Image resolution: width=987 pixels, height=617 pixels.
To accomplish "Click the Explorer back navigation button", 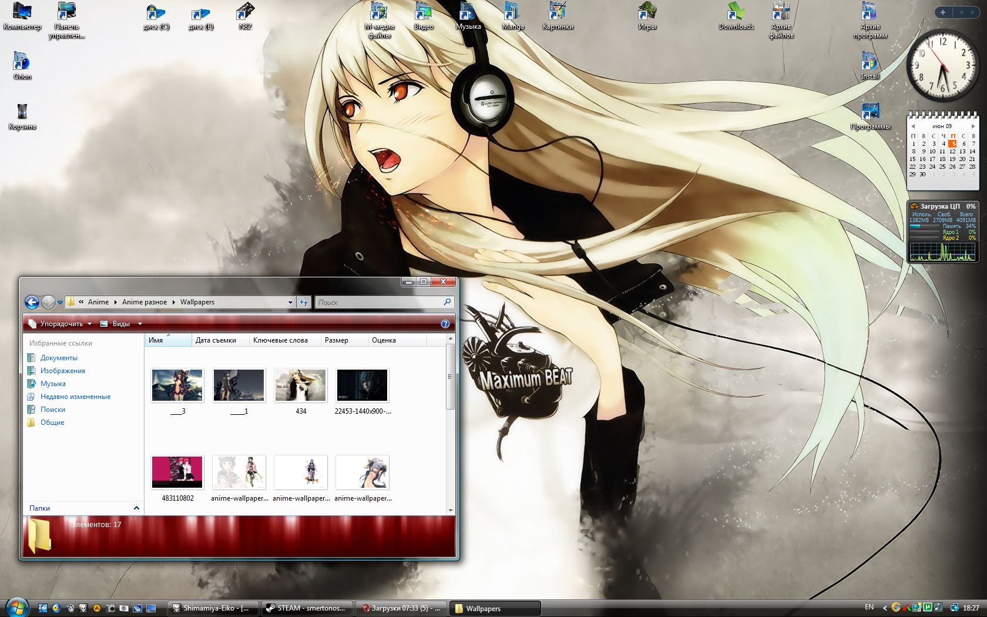I will (32, 302).
